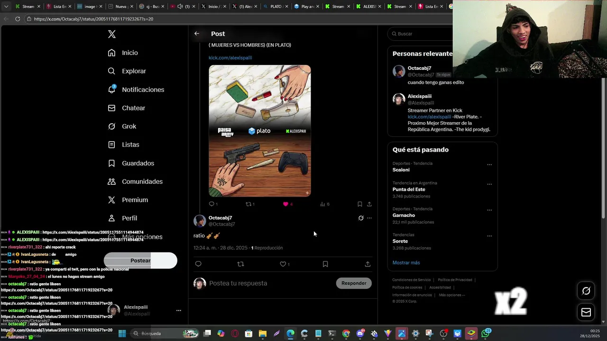Open Política de Privacidad link
607x341 pixels.
pos(455,280)
